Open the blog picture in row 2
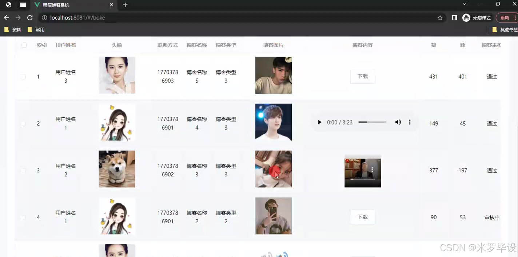The width and height of the screenshot is (518, 257). pyautogui.click(x=274, y=122)
